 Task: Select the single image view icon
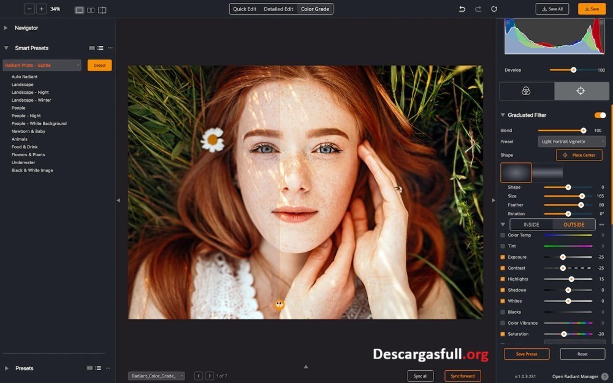coord(79,10)
